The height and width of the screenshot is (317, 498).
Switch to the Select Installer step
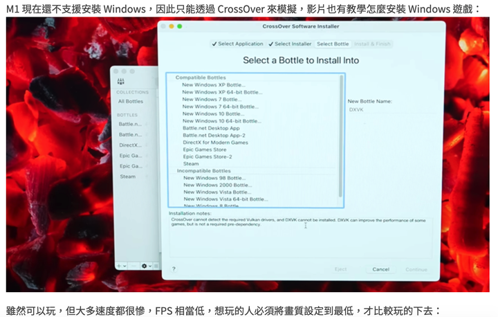(x=290, y=44)
